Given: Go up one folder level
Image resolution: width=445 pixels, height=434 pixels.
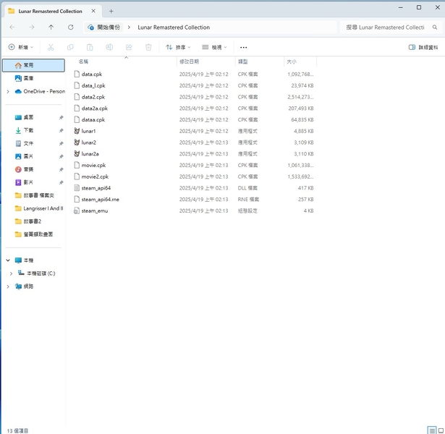Looking at the screenshot, I should (x=51, y=27).
